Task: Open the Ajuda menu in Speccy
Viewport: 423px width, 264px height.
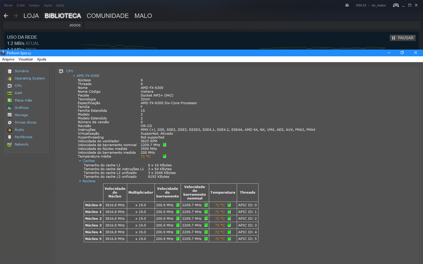Action: (41, 59)
